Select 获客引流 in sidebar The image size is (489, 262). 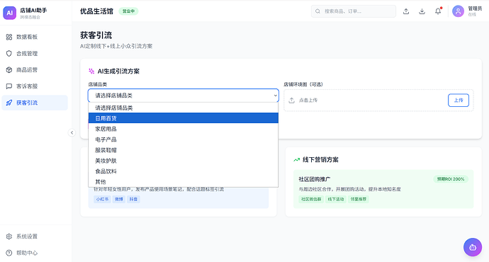[x=35, y=103]
